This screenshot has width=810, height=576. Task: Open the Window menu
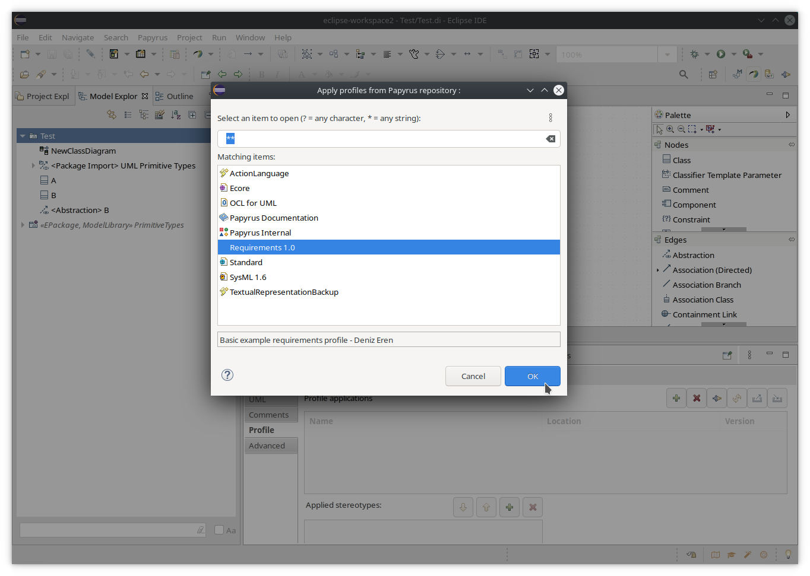(x=250, y=37)
